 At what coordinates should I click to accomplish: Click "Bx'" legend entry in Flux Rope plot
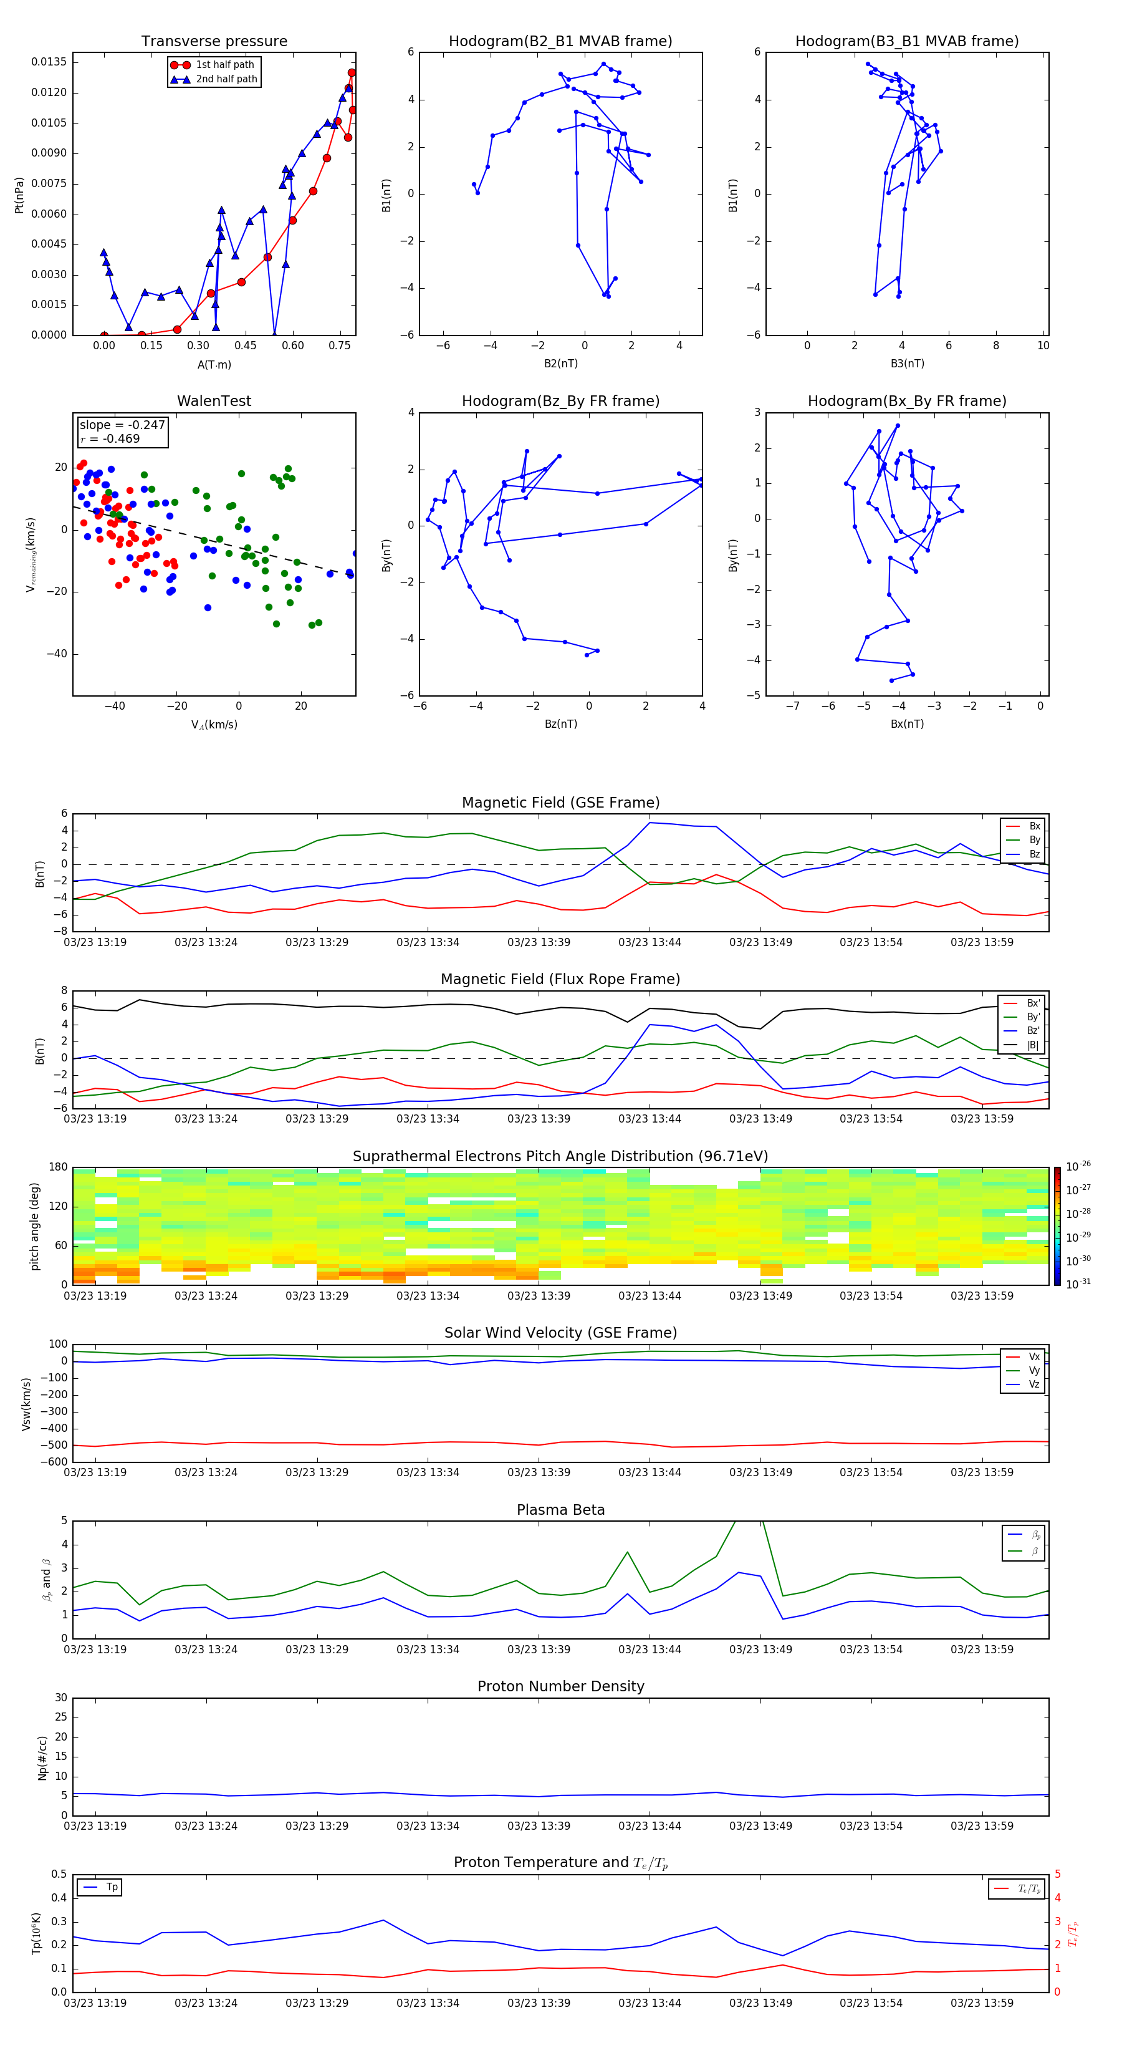[1022, 1003]
